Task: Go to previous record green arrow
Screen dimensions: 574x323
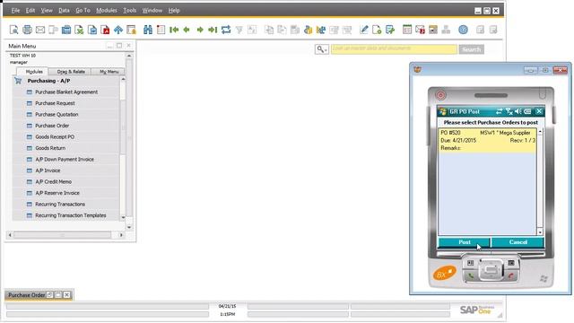Action: coord(187,30)
